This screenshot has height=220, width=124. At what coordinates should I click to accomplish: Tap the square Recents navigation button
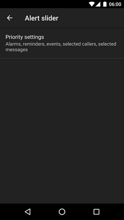pos(96,212)
